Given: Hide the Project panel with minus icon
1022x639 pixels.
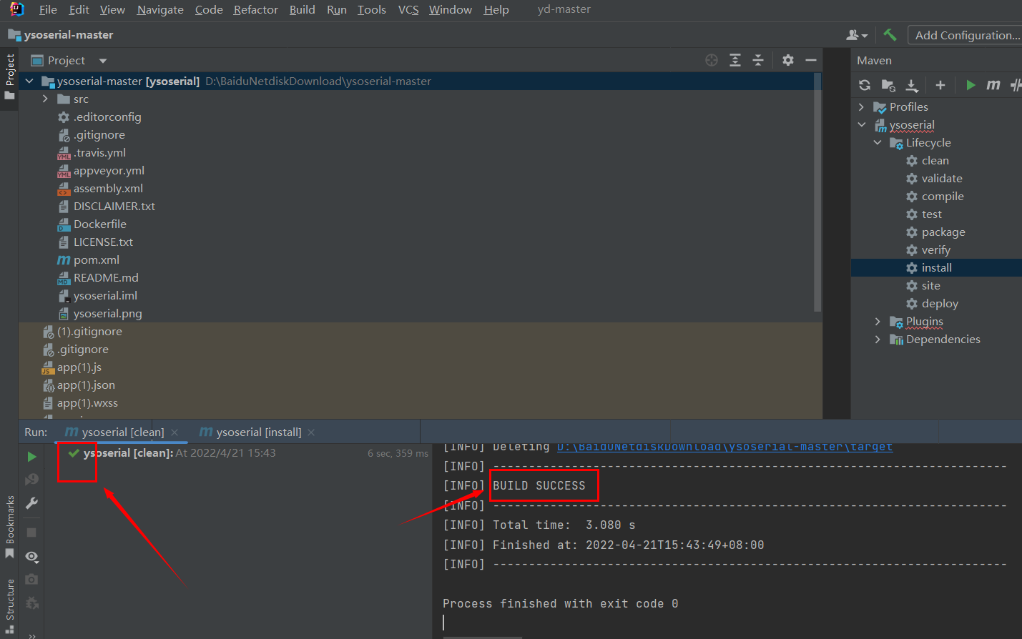Looking at the screenshot, I should coord(811,60).
